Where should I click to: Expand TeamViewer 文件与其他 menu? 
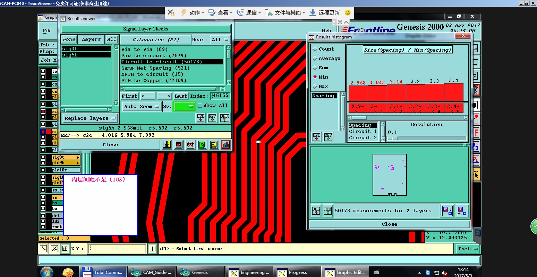[x=290, y=12]
